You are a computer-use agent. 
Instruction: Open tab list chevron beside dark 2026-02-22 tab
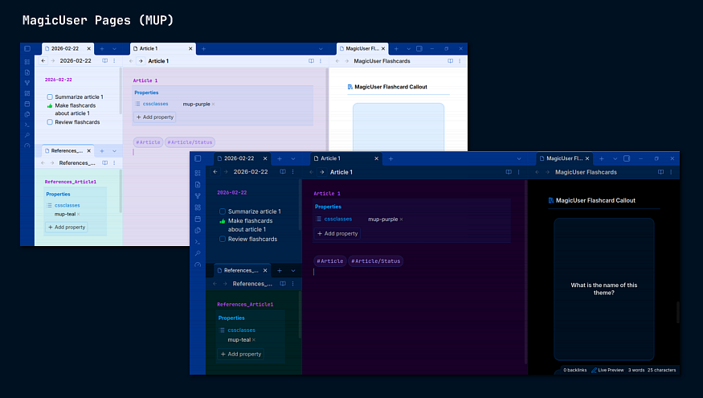pos(293,158)
